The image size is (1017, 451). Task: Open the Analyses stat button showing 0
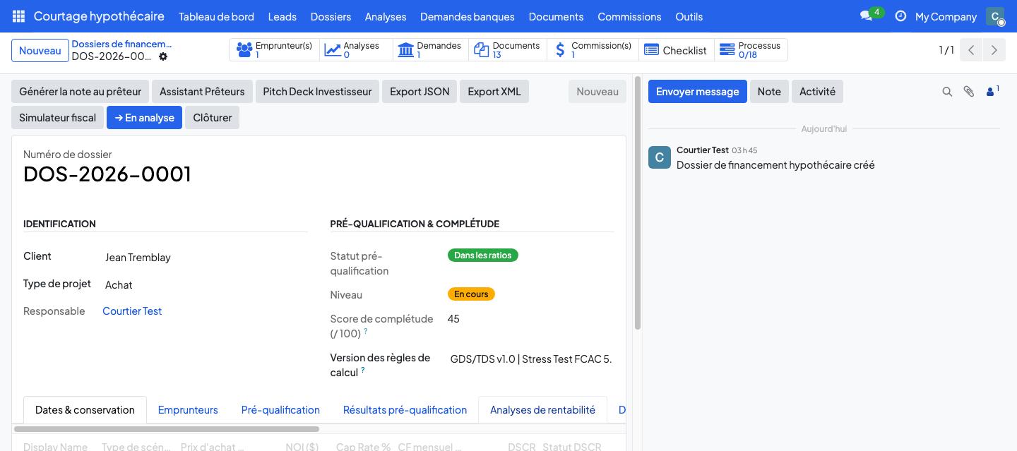pos(355,50)
